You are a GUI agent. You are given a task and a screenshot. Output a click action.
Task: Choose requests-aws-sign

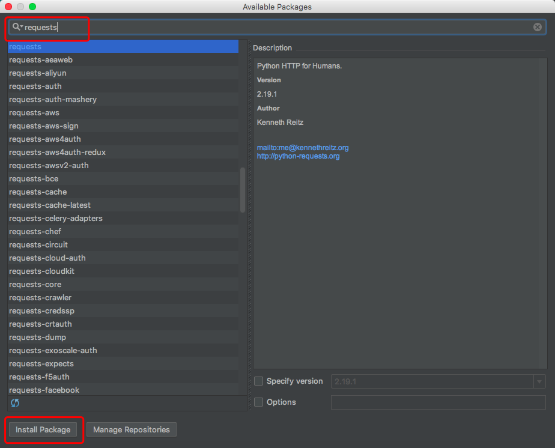[x=123, y=126]
